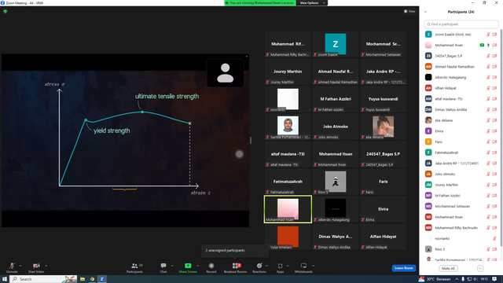Open Chrome from taskbar
Viewport: 503px width, 283px height.
click(92, 279)
